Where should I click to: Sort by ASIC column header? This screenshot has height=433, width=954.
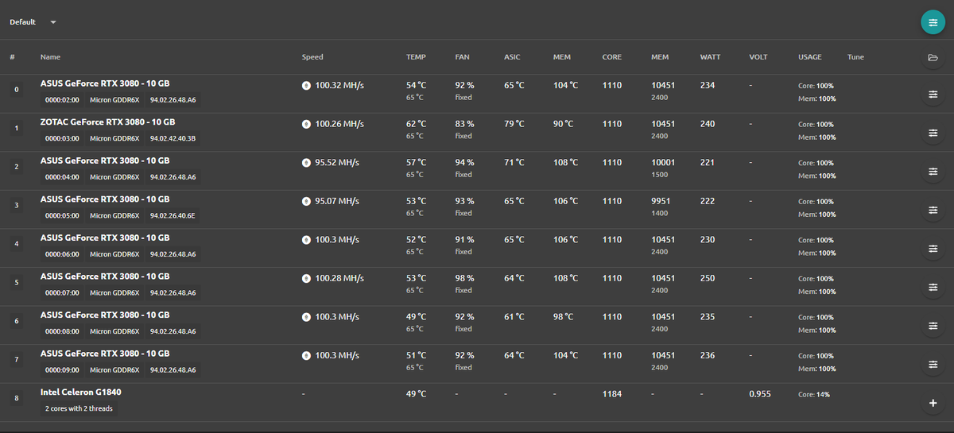[512, 57]
